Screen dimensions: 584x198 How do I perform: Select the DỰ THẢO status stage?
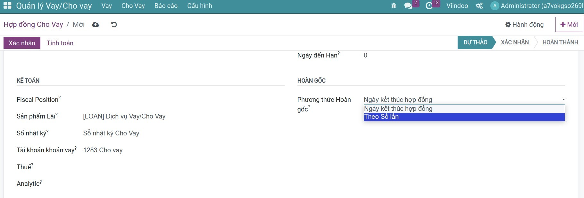coord(475,42)
